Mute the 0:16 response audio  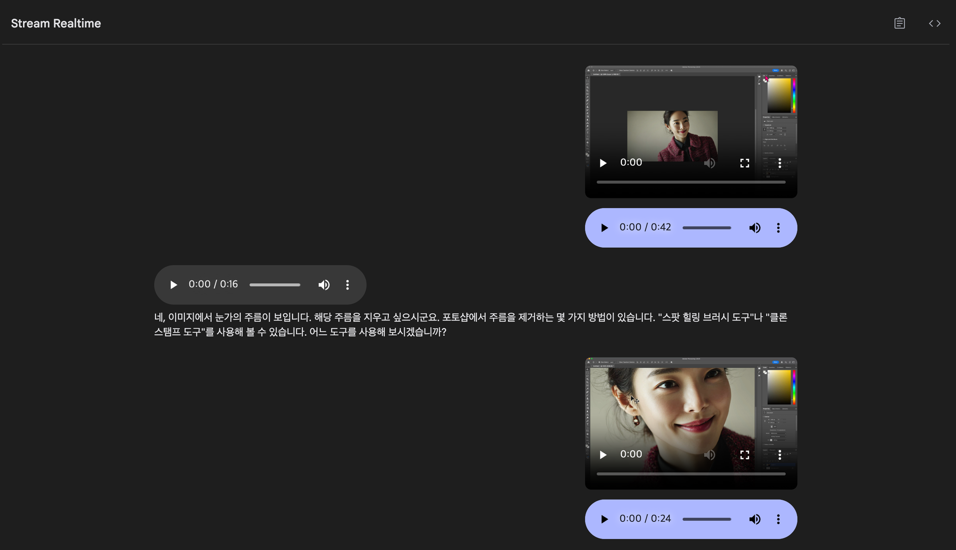[324, 285]
